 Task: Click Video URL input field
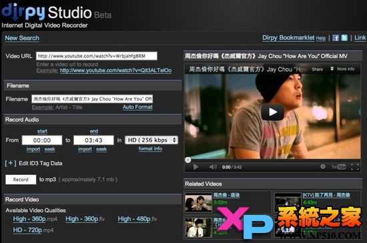pos(97,56)
